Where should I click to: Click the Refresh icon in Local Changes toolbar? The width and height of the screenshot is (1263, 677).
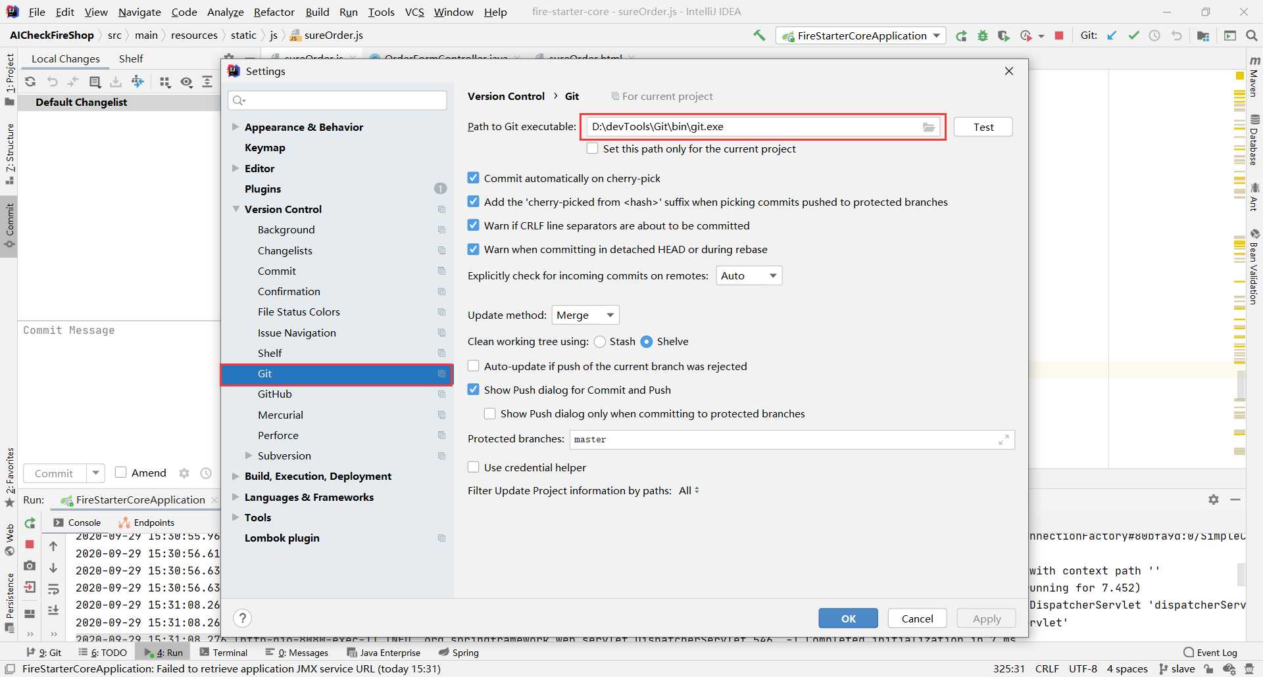[x=30, y=82]
